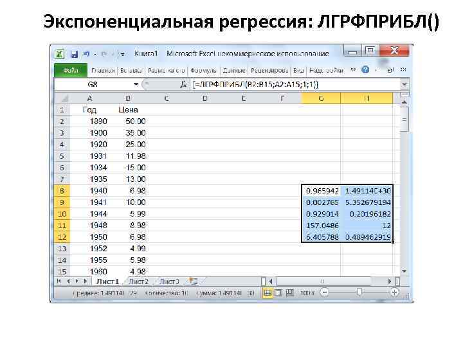463x347 pixels.
Task: Select the cell with Цена header
Action: pyautogui.click(x=128, y=110)
